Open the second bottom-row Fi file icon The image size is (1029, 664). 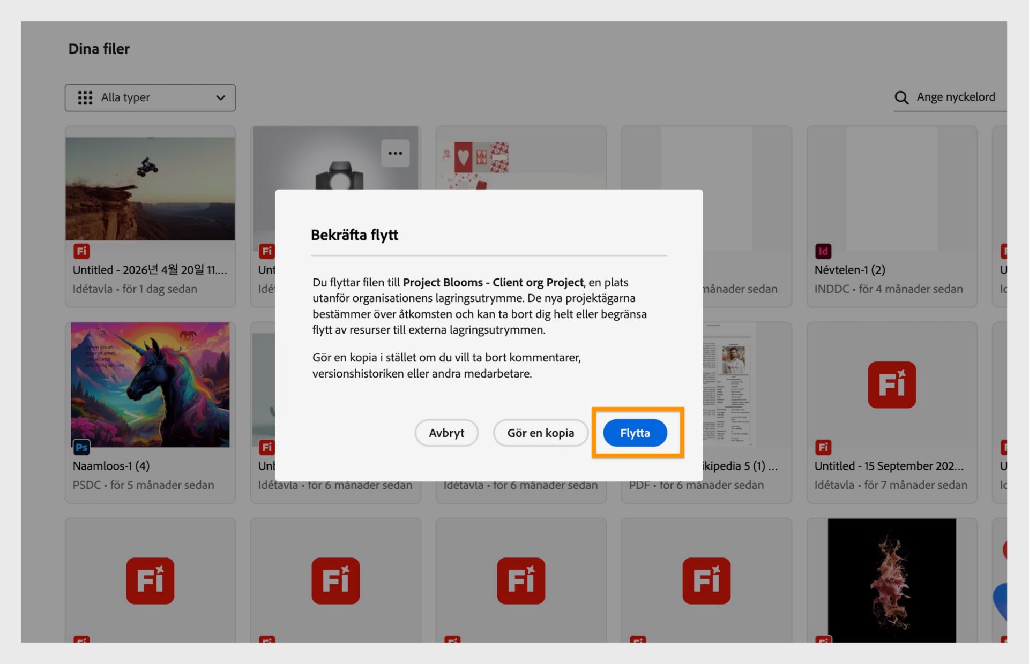[335, 581]
